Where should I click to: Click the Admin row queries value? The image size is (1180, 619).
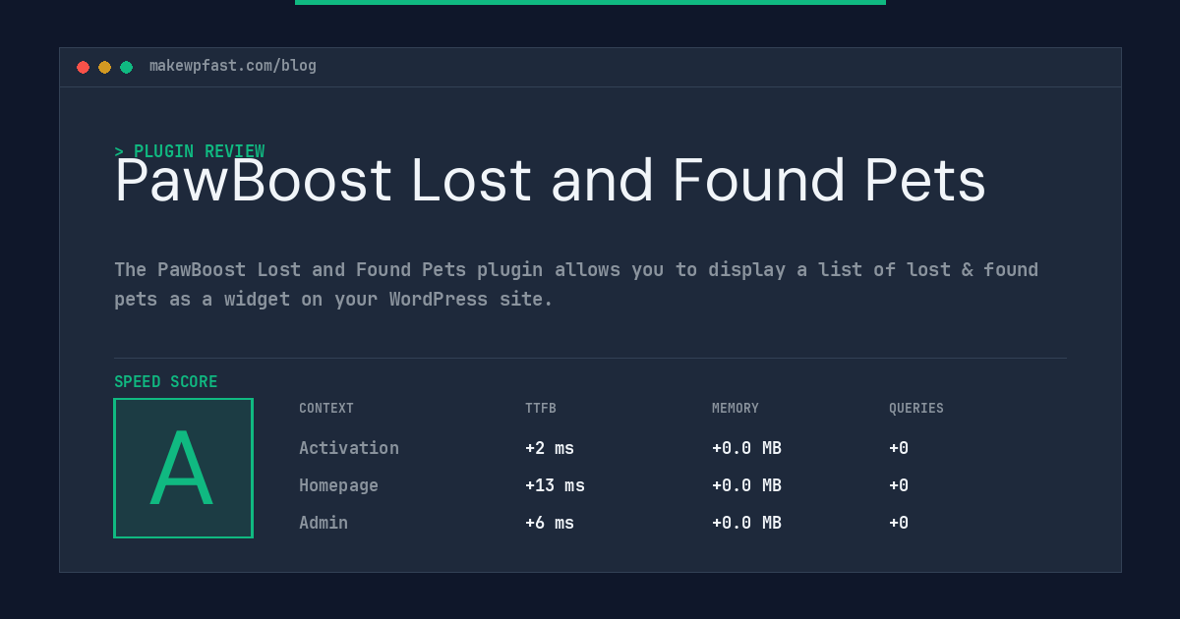[x=899, y=523]
